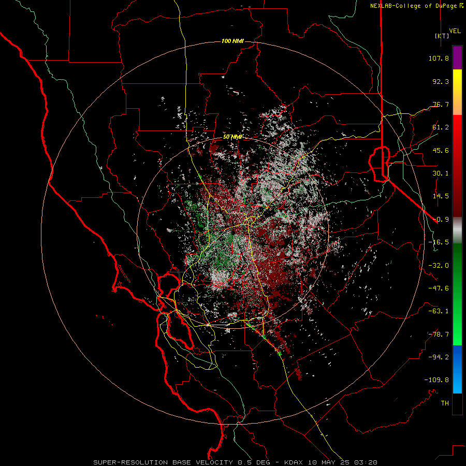Image resolution: width=466 pixels, height=466 pixels.
Task: Click the 61.2 legend value
Action: [441, 127]
